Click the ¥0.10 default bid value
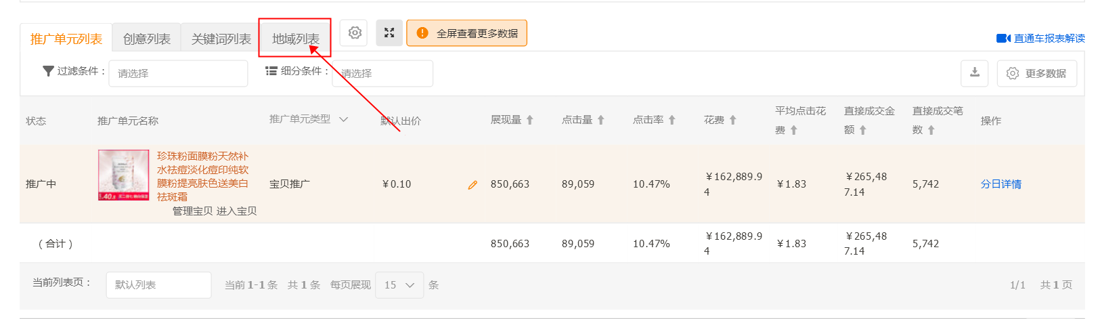The height and width of the screenshot is (319, 1098). (x=397, y=184)
